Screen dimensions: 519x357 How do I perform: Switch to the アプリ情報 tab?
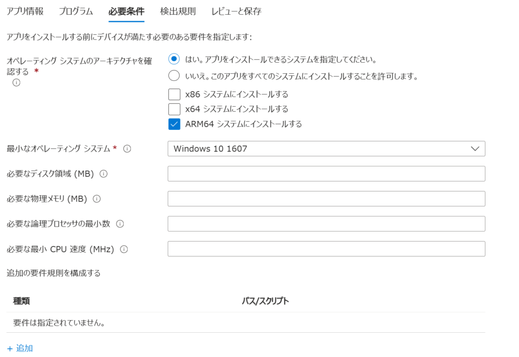tap(25, 11)
